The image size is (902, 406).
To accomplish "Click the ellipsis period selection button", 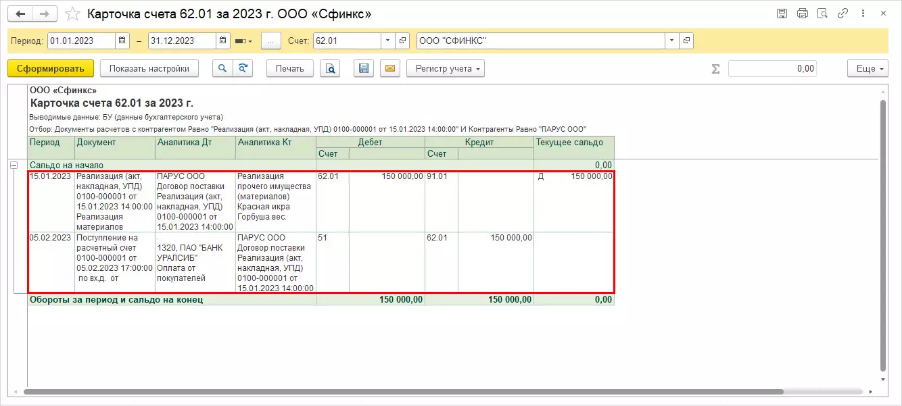I will tap(270, 41).
